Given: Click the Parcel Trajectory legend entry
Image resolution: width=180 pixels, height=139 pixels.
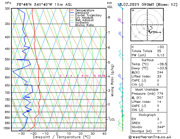Looking at the screenshot, I should tap(86, 15).
